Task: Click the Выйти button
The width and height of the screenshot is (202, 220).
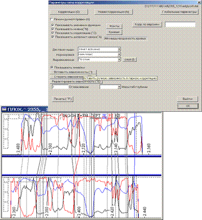Action: point(188,99)
